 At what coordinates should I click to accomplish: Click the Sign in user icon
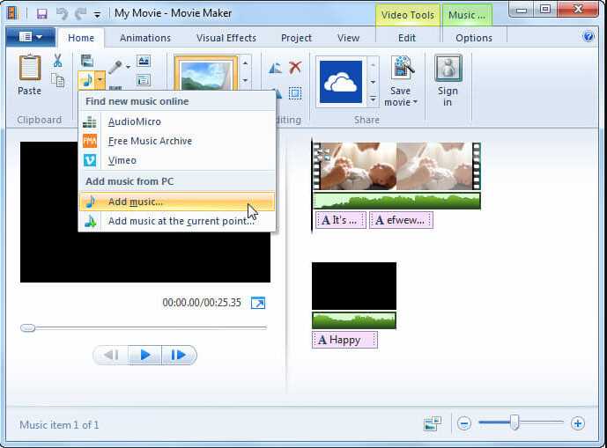[x=448, y=69]
